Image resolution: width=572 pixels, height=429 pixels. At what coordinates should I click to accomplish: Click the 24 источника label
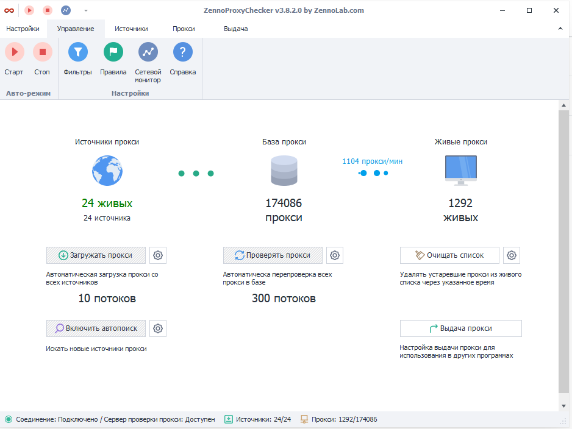(107, 218)
